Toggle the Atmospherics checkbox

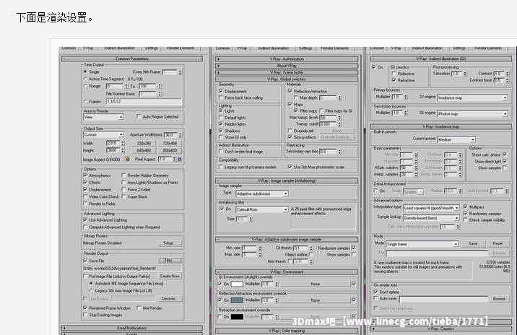(x=85, y=175)
